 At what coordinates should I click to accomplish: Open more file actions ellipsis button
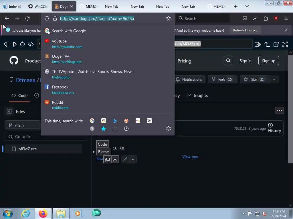tap(279, 111)
